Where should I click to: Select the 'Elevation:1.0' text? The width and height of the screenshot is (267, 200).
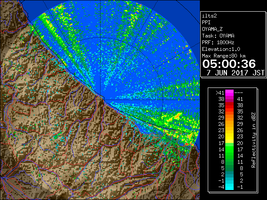pos(221,49)
